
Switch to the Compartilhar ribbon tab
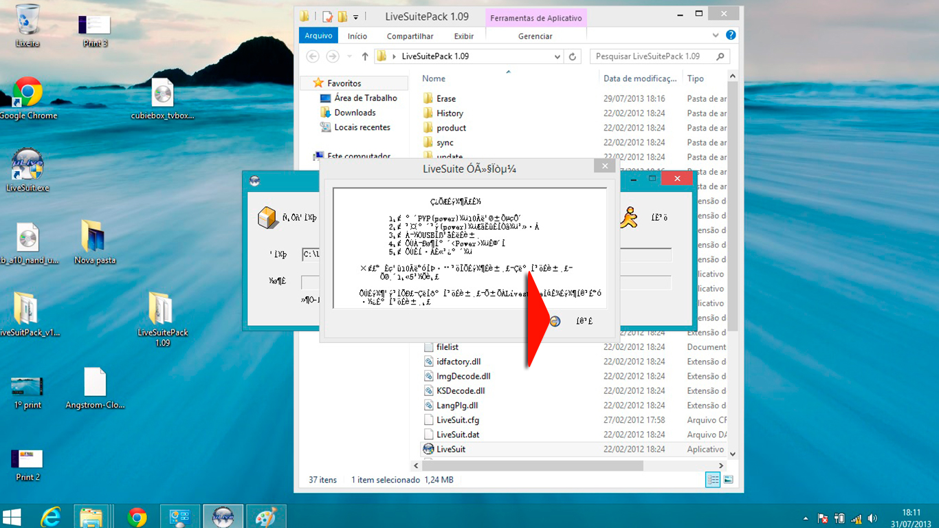(410, 36)
